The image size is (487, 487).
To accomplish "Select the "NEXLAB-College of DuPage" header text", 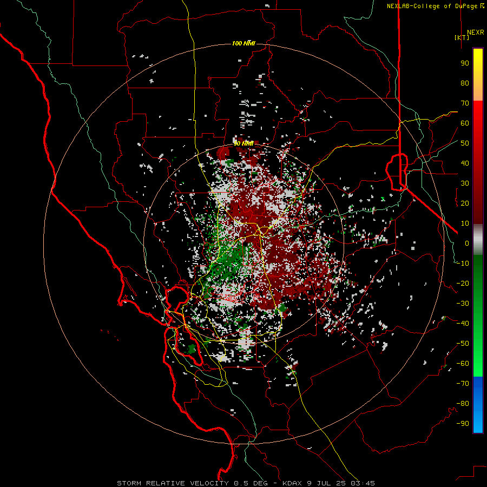I will tap(433, 6).
